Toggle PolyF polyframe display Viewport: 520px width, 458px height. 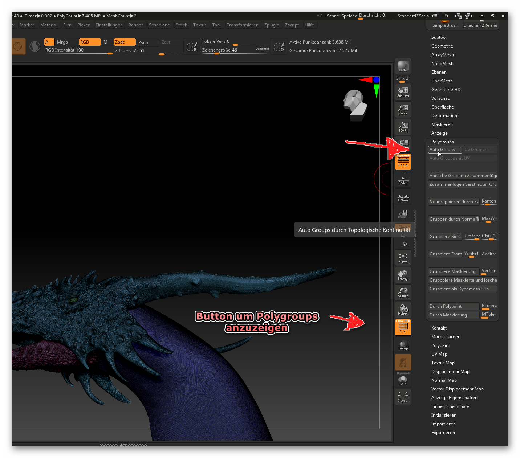pyautogui.click(x=403, y=327)
